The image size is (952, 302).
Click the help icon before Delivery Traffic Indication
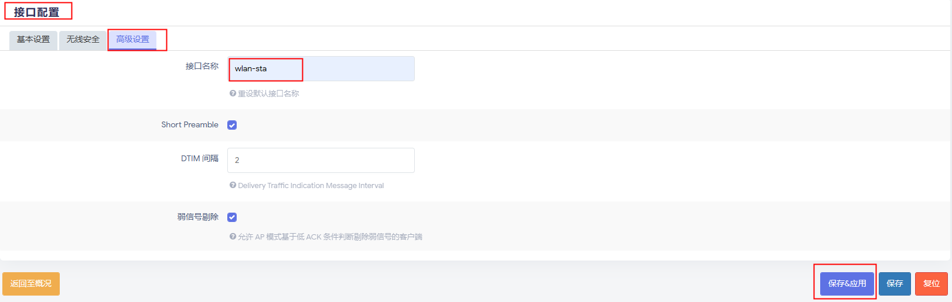click(233, 185)
